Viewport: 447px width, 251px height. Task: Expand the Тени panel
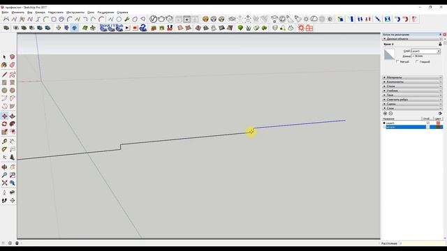[412, 95]
